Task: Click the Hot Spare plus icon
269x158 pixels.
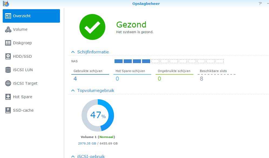Action: (8, 97)
